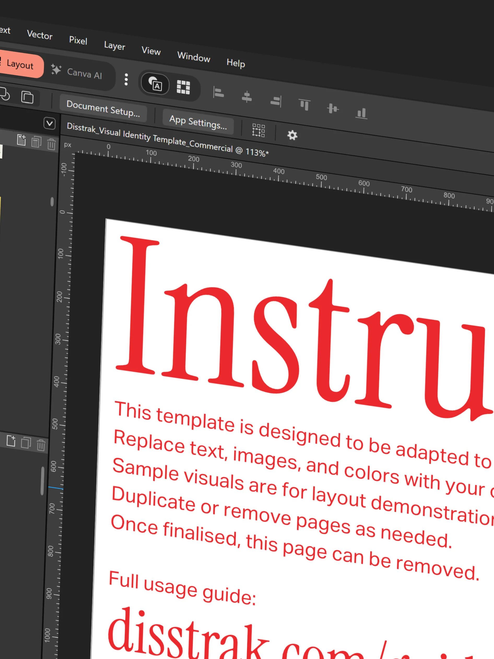Image resolution: width=494 pixels, height=659 pixels.
Task: Open Document Setup
Action: point(103,108)
